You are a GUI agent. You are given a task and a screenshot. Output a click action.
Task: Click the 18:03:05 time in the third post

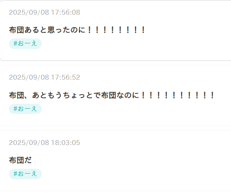[x=66, y=143]
